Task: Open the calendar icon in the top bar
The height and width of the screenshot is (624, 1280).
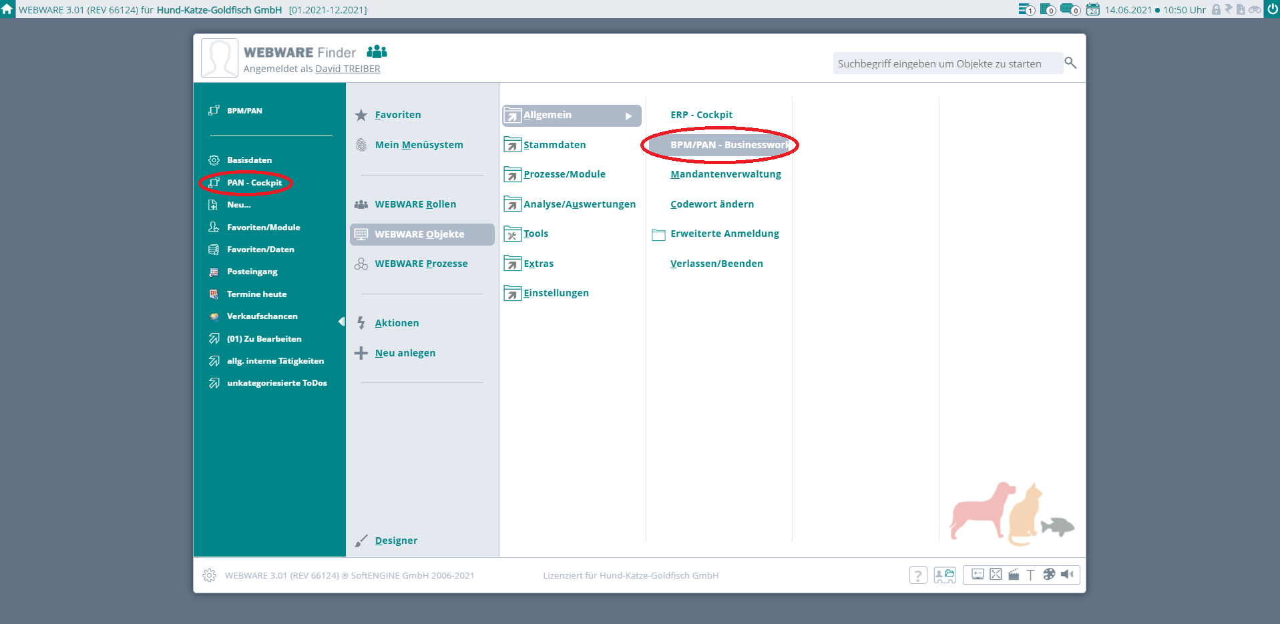Action: pyautogui.click(x=1092, y=9)
